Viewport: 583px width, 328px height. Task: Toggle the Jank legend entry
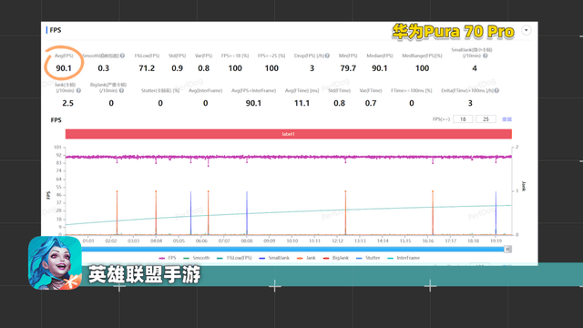pos(306,258)
